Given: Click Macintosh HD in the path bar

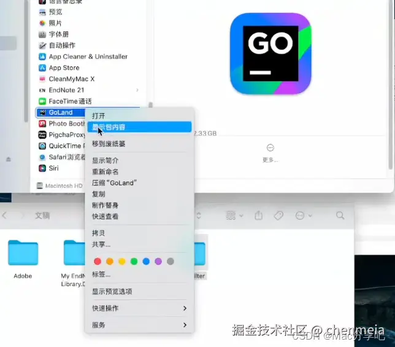Looking at the screenshot, I should point(59,186).
